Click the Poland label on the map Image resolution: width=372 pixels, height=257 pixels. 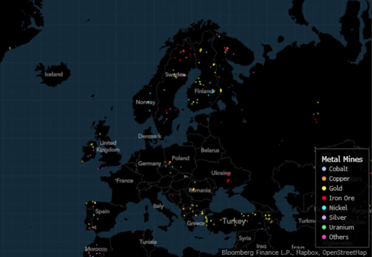coord(180,158)
